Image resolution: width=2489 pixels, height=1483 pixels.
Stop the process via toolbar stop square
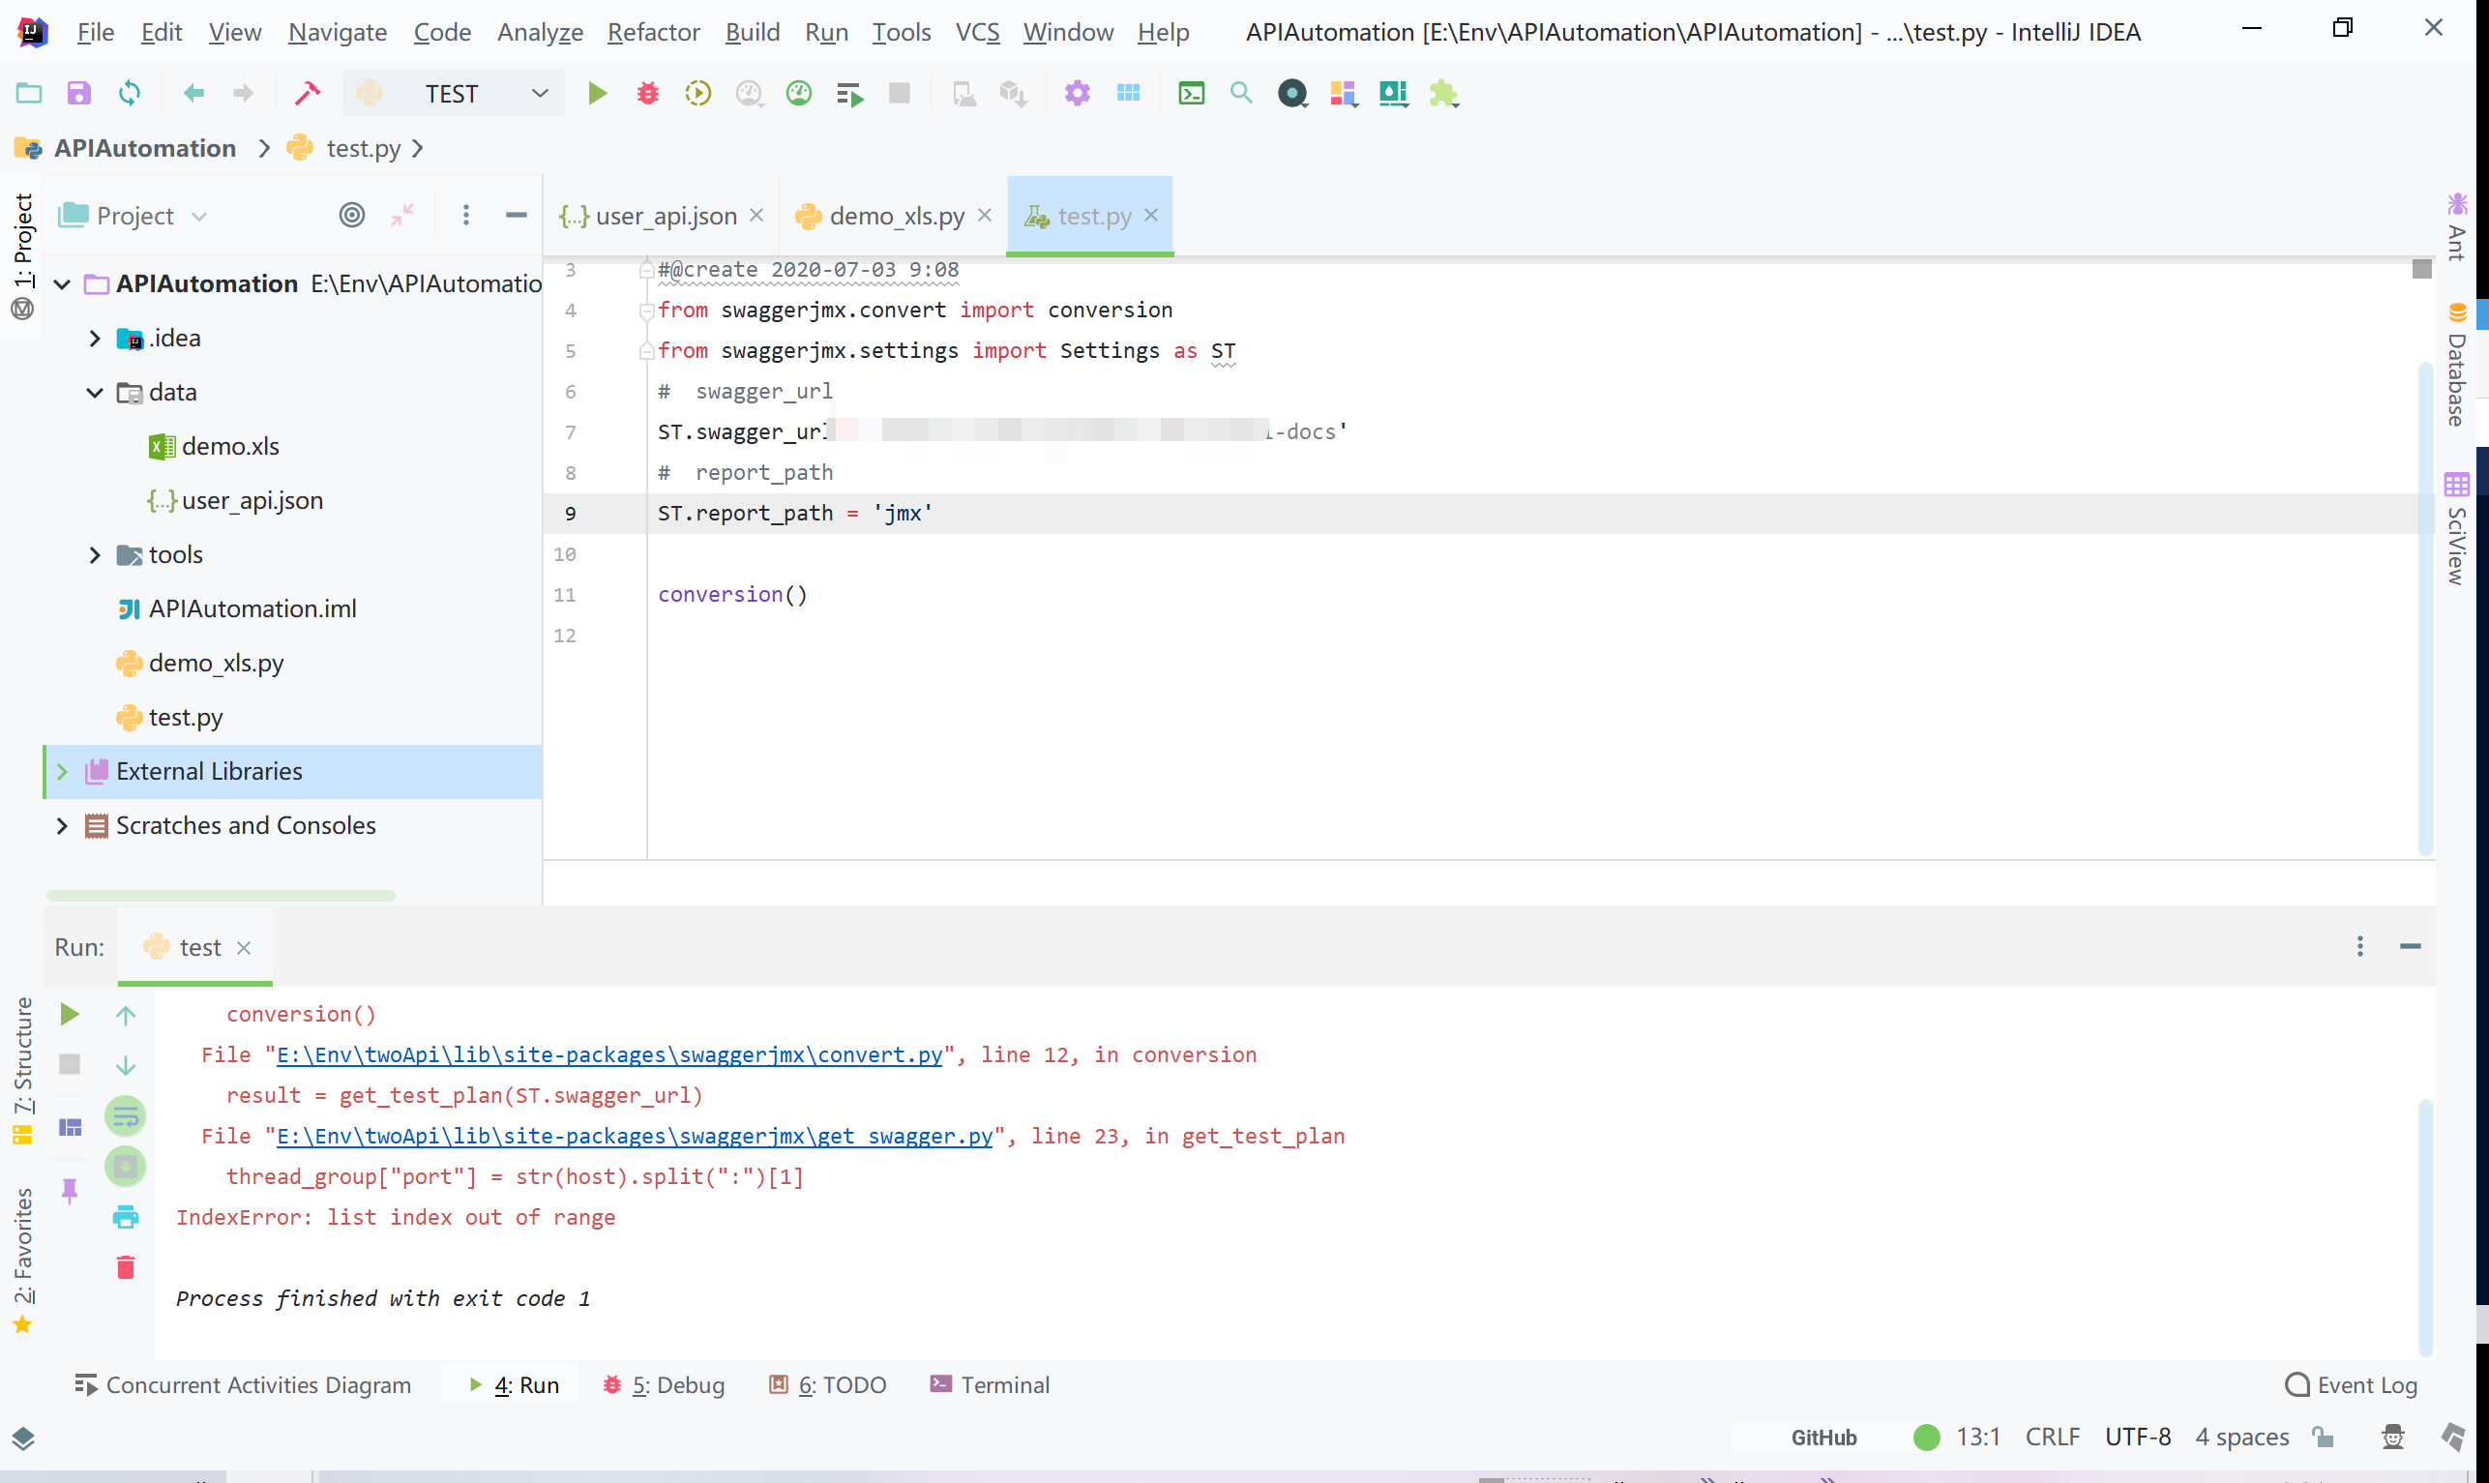(900, 93)
